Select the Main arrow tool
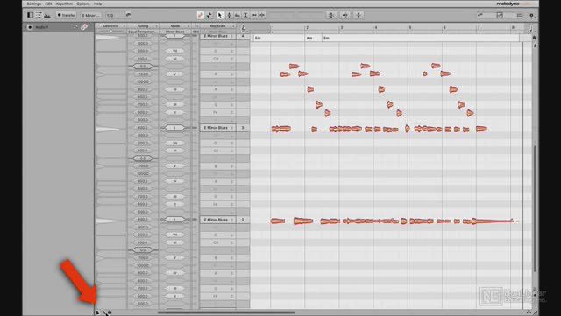This screenshot has width=561, height=316. point(220,15)
